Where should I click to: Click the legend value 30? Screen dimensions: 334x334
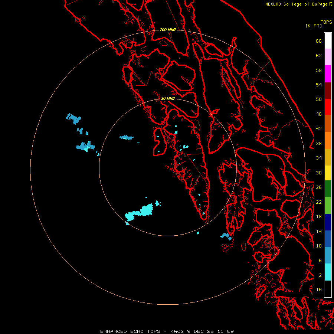coord(319,173)
